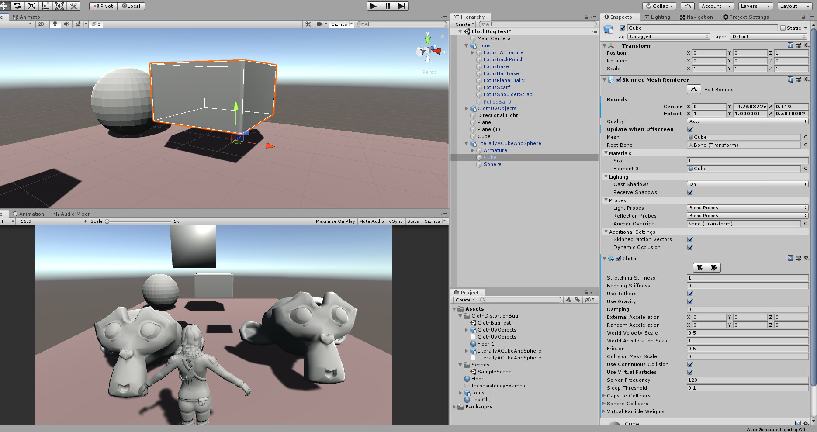The image size is (817, 432).
Task: Click the Edit Bounds icon button
Action: [694, 90]
